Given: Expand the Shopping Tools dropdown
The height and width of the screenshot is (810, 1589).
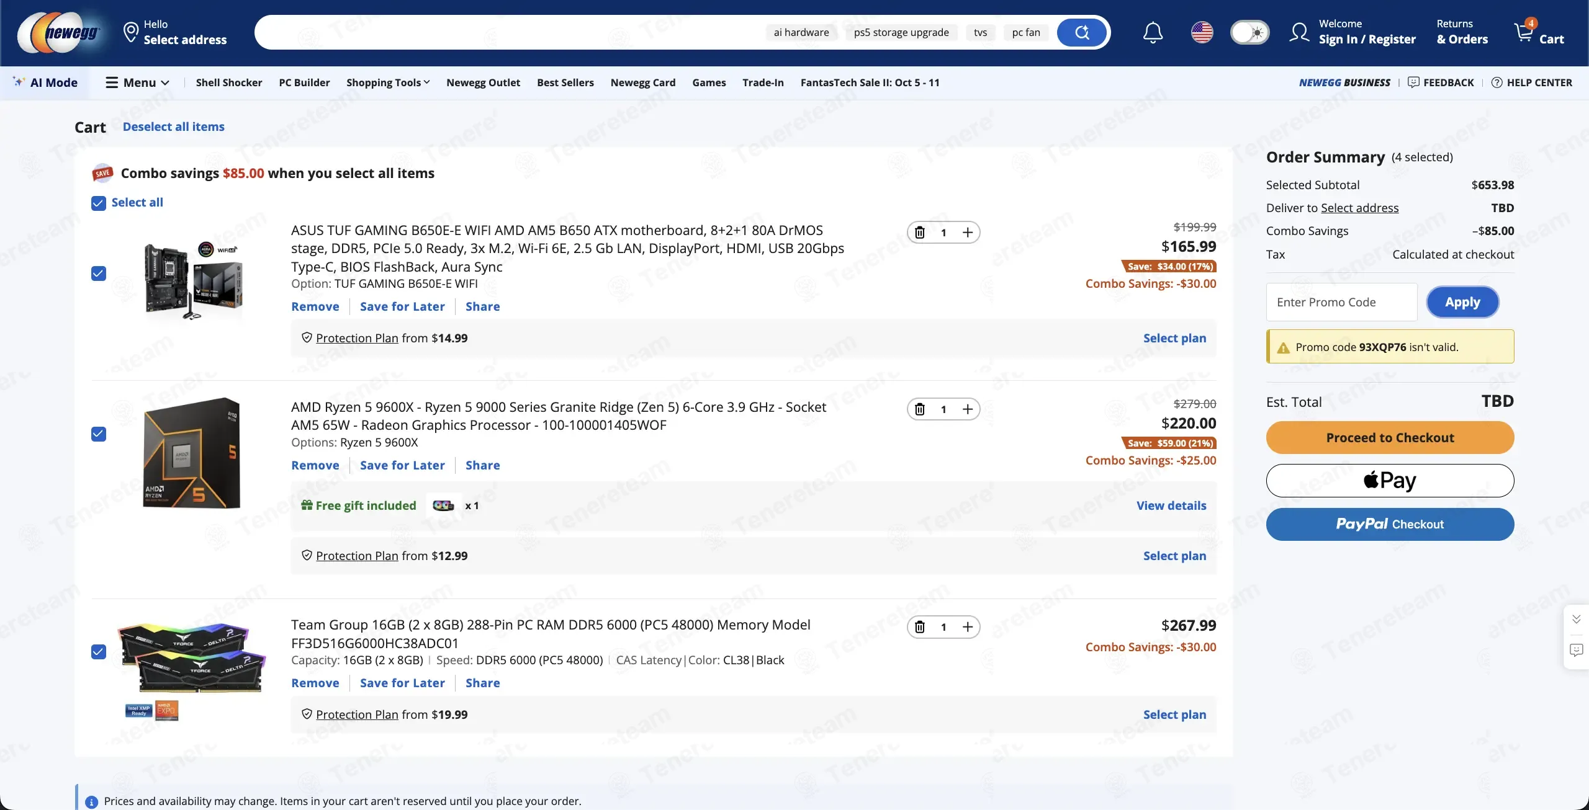Looking at the screenshot, I should (388, 82).
